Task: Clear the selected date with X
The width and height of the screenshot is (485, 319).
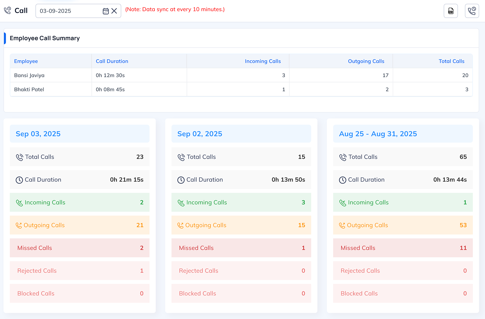Action: [114, 11]
